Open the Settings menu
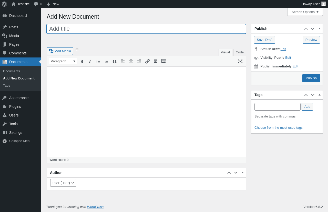This screenshot has height=212, width=328. [x=20, y=133]
